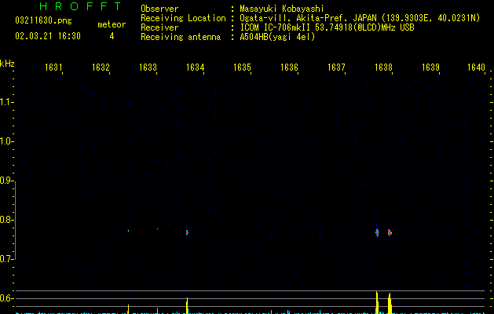Click the 1634 time axis label
This screenshot has height=314, width=494.
point(195,68)
